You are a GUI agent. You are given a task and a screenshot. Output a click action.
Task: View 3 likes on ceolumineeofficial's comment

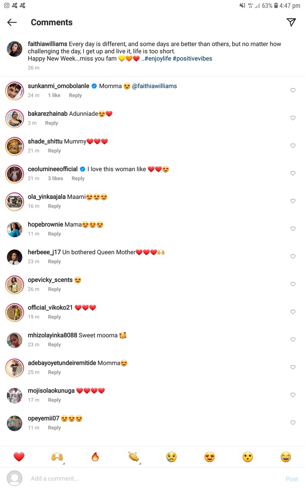tap(55, 178)
